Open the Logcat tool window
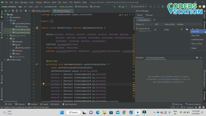The image size is (206, 116). [44, 104]
